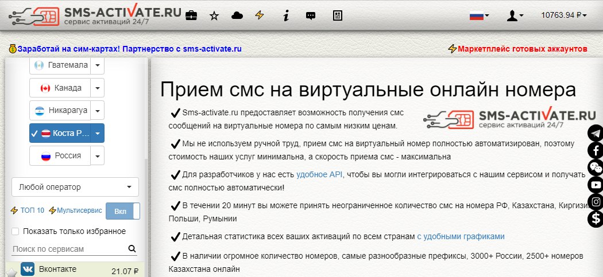Image resolution: width=603 pixels, height=277 pixels.
Task: Open the chat bubble icon in header
Action: [310, 15]
